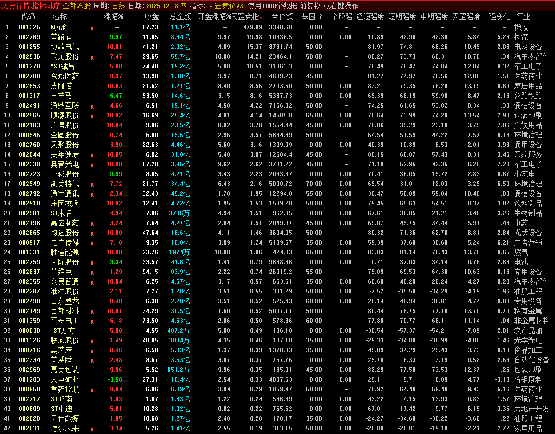Change the 日线 period setting
This screenshot has width=555, height=434.
119,6
